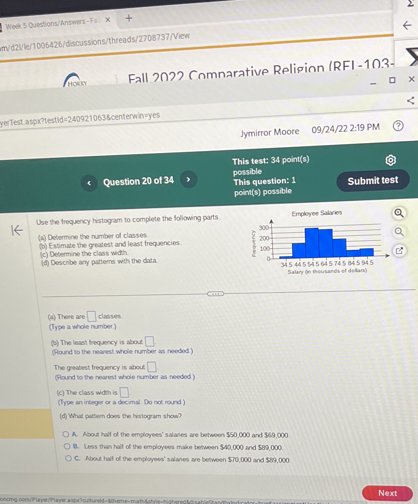Viewport: 418px width, 504px height.
Task: Maximize the test player window
Action: tap(392, 80)
